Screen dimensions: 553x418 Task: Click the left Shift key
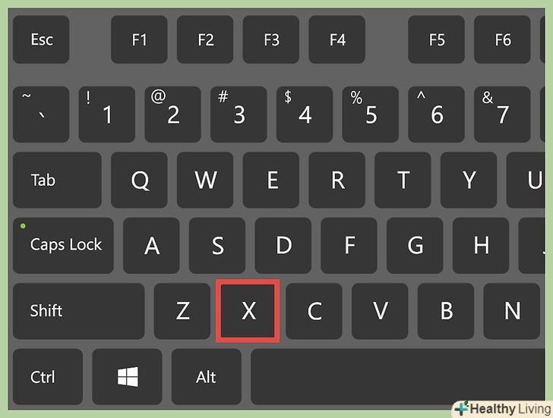[x=79, y=311]
